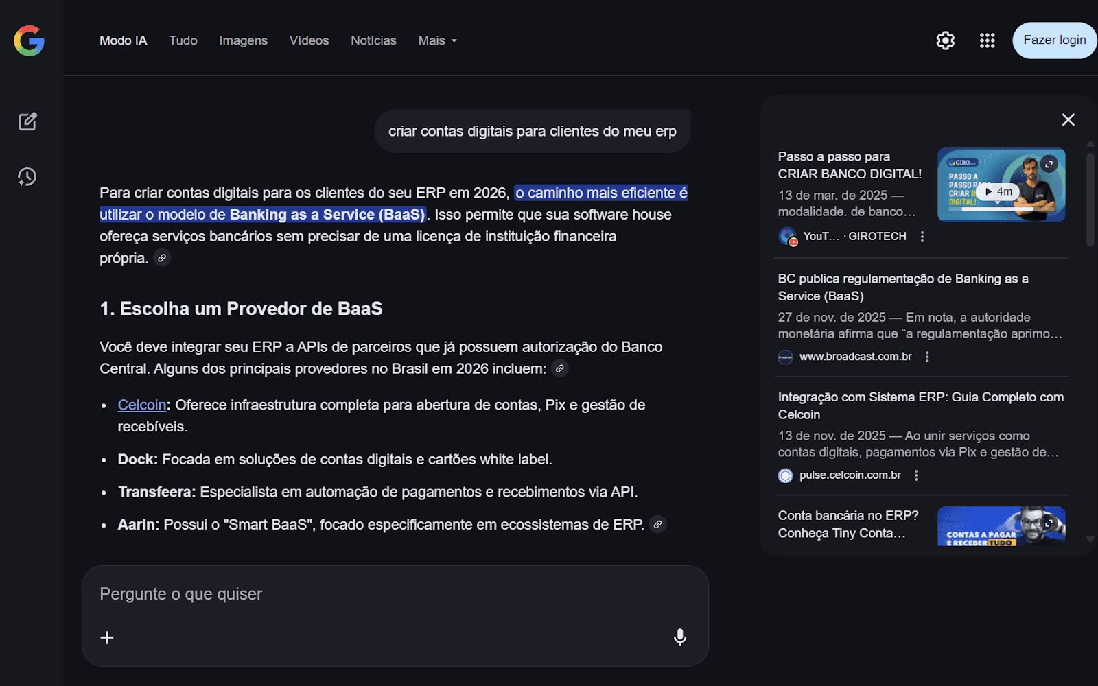Click the pulse.celcoin.com.br favicon
1098x686 pixels.
point(786,475)
